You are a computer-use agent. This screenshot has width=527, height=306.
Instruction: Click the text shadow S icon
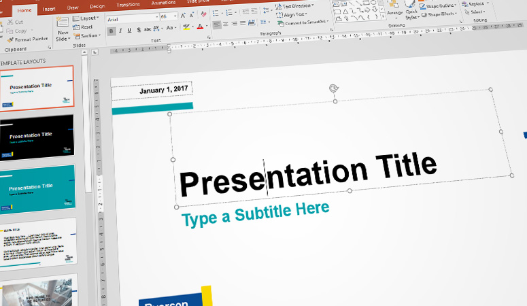(x=139, y=30)
